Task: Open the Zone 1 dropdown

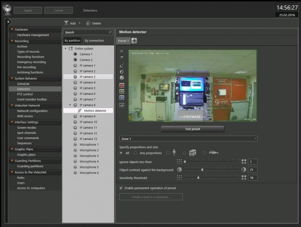Action: click(x=188, y=139)
